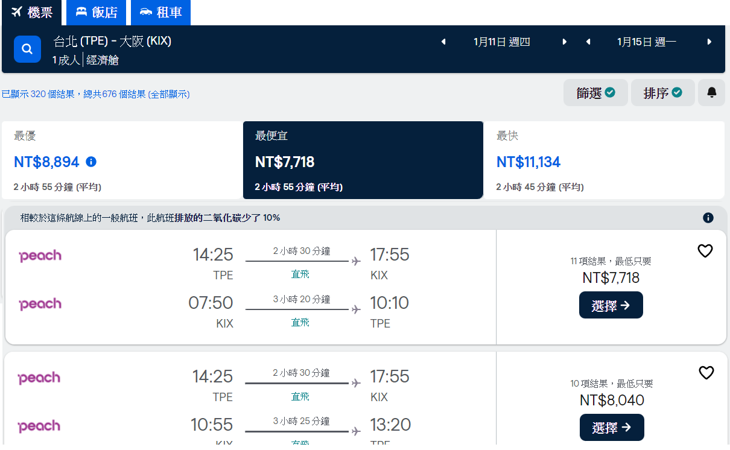The image size is (730, 450).
Task: Switch to the 租車 car rental tab
Action: pos(160,13)
